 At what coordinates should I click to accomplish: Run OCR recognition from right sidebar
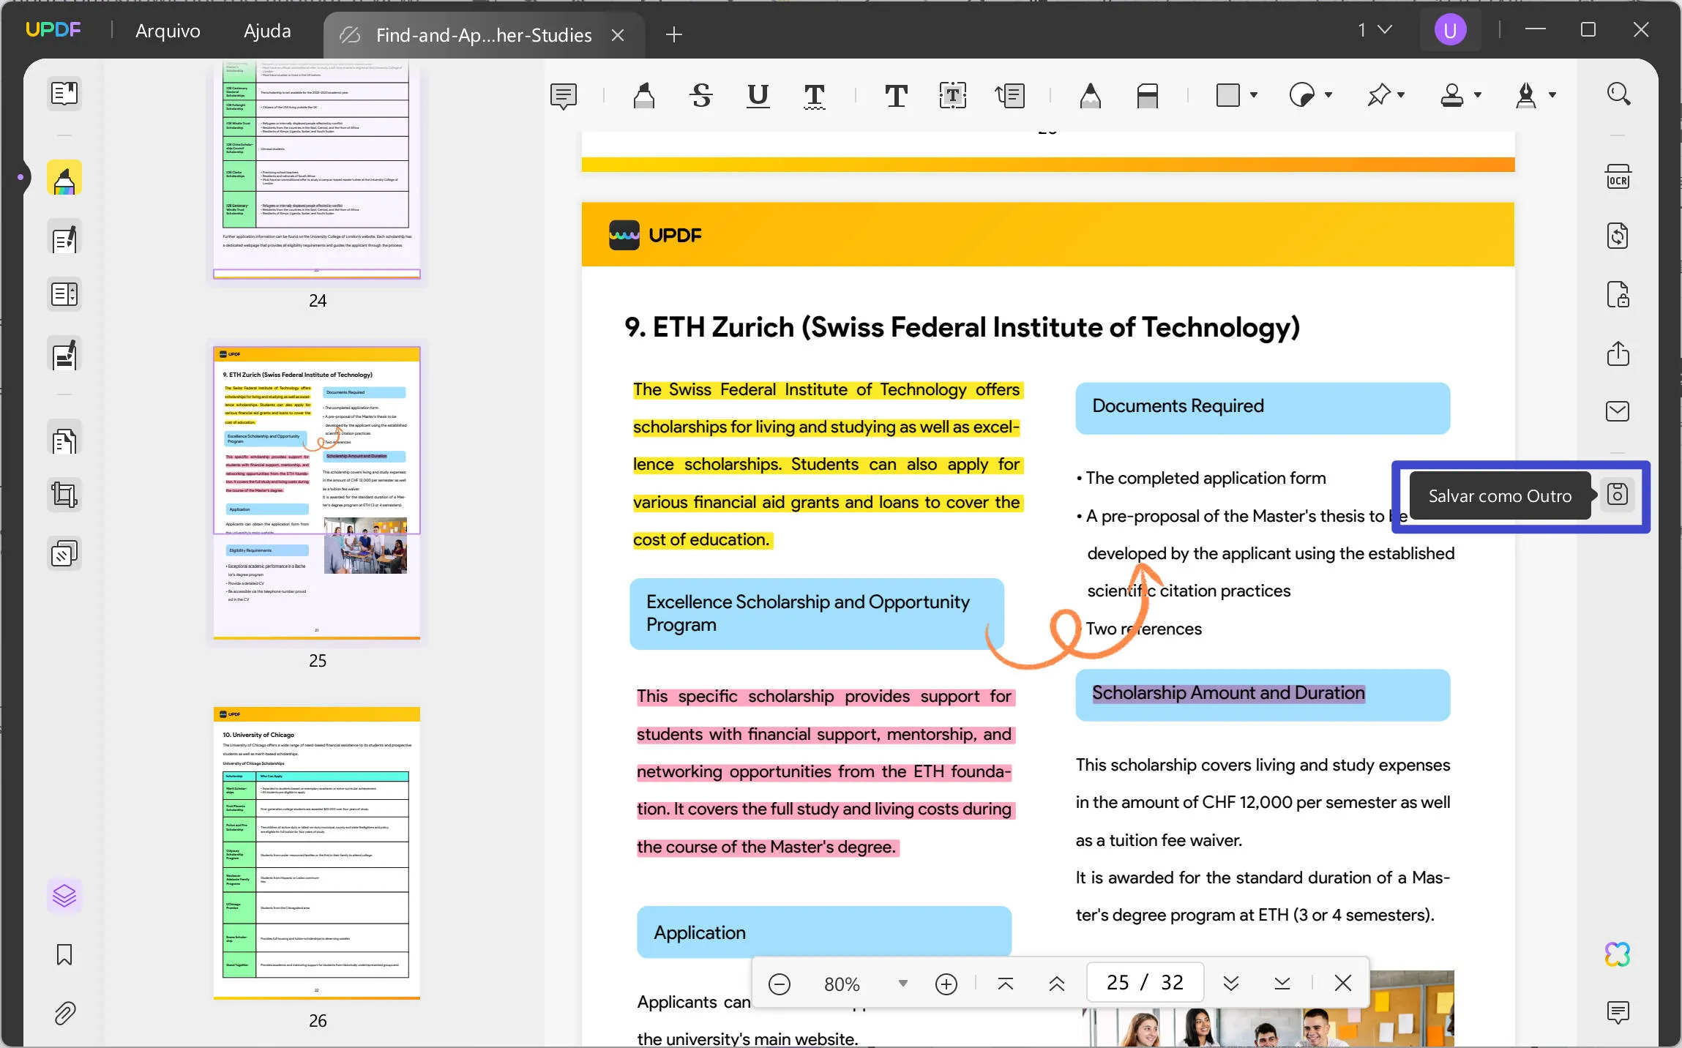tap(1618, 178)
